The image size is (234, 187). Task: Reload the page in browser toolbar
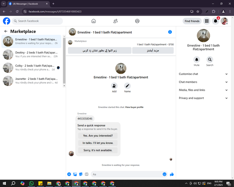pyautogui.click(x=17, y=12)
